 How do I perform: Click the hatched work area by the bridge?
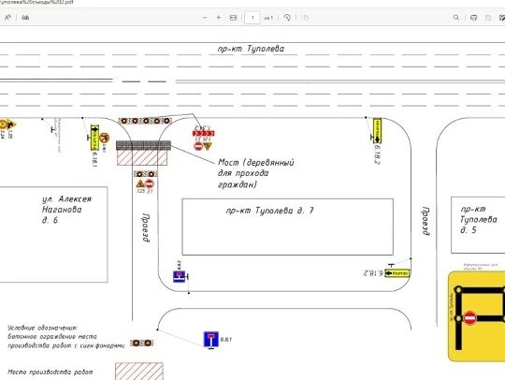point(142,157)
